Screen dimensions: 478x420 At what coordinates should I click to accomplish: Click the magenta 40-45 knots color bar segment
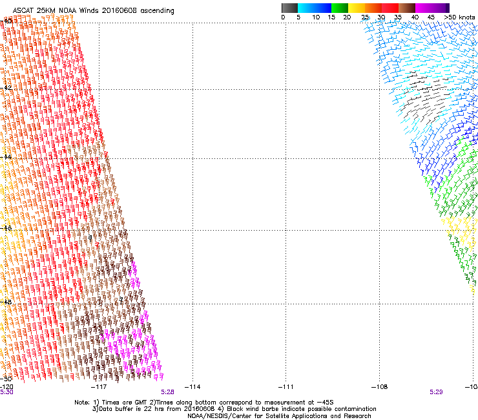tap(424, 8)
